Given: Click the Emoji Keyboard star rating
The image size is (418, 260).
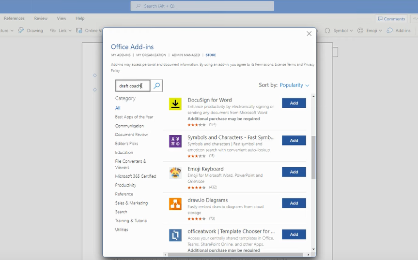Looking at the screenshot, I should click(x=197, y=188).
